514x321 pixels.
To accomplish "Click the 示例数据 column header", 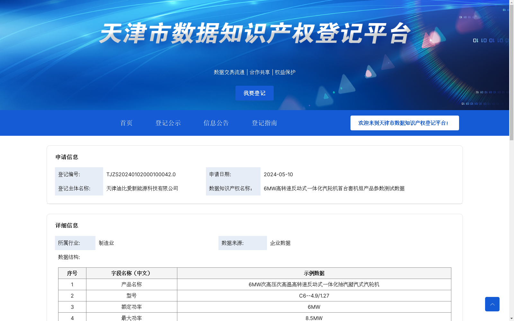I will coord(314,273).
